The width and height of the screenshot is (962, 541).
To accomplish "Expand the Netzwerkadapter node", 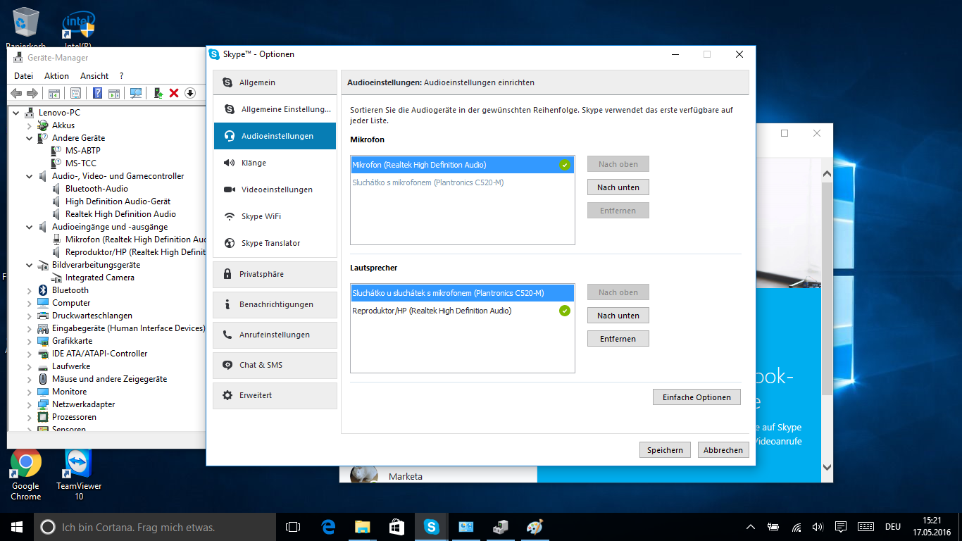I will [29, 404].
